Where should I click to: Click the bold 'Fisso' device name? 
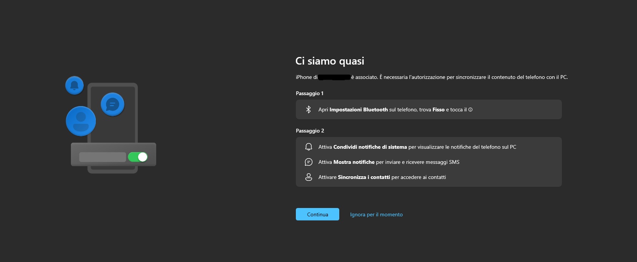pos(439,109)
